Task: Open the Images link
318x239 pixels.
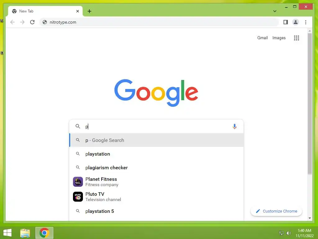Action: coord(279,38)
